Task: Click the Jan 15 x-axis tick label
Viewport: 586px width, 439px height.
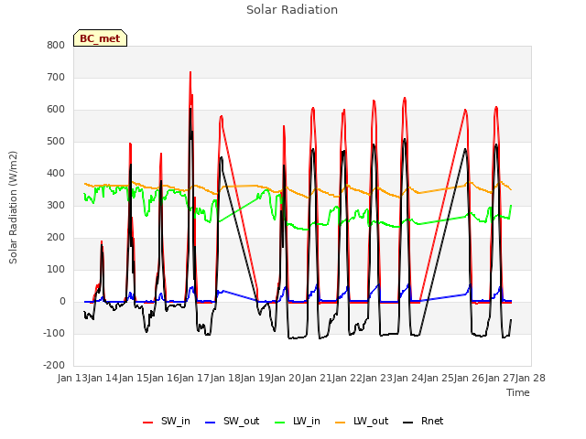Action: [134, 378]
